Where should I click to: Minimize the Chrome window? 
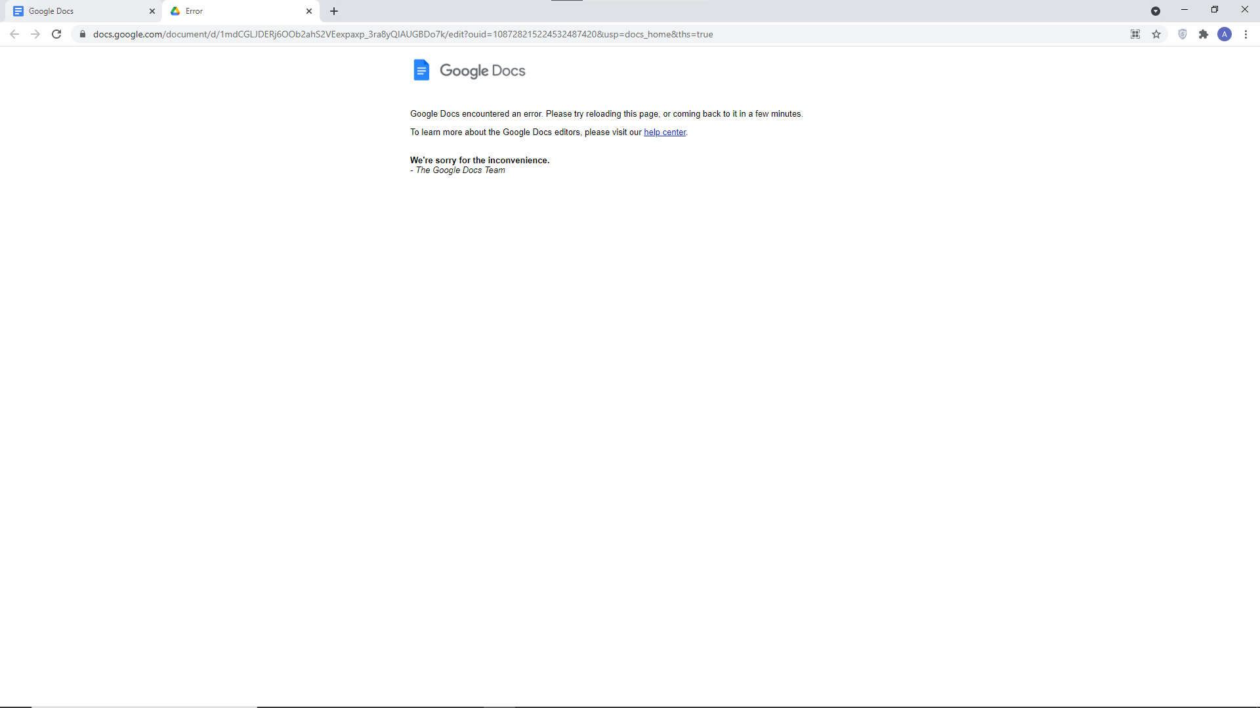[1185, 10]
